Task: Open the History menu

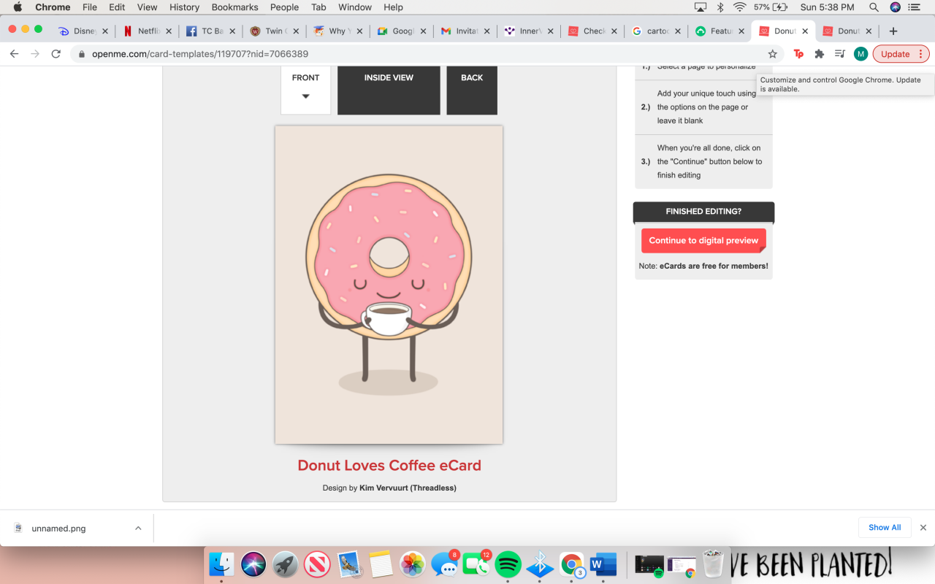Action: 184,7
